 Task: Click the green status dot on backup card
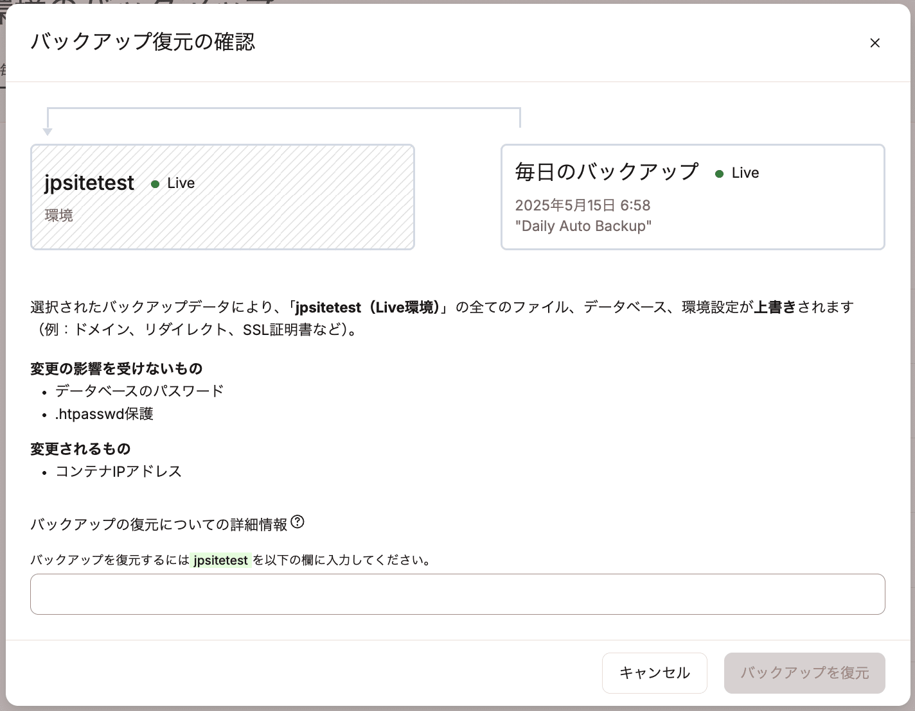point(719,174)
